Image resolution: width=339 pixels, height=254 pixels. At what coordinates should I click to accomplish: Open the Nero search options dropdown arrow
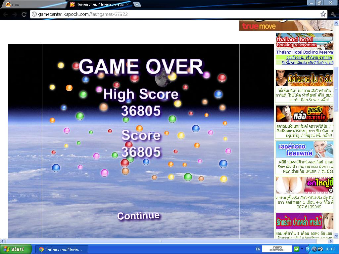tap(302, 249)
